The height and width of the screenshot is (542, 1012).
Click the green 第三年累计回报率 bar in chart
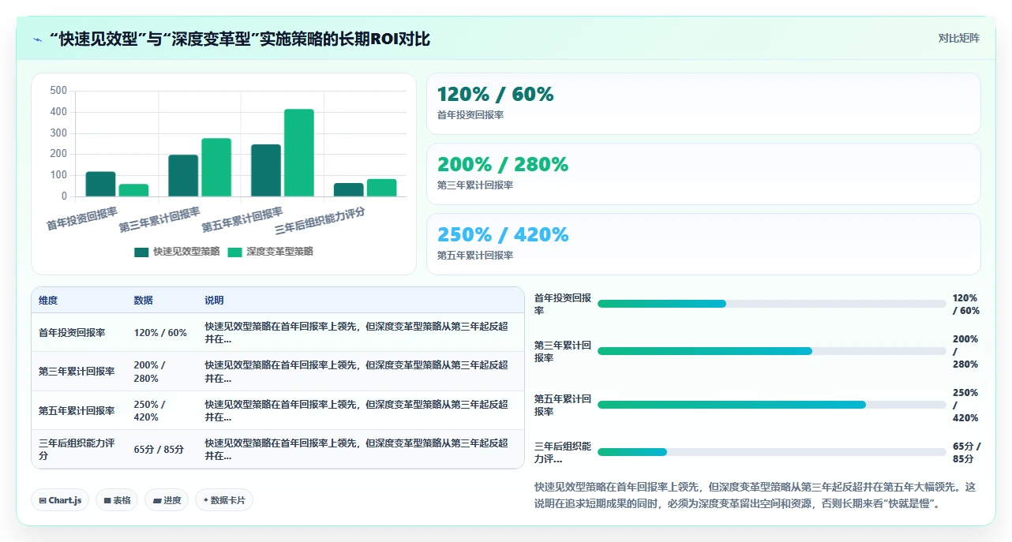[216, 167]
